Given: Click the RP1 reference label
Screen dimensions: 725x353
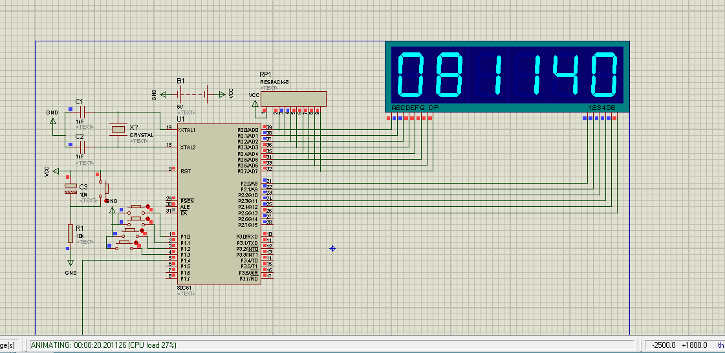Looking at the screenshot, I should click(x=265, y=74).
